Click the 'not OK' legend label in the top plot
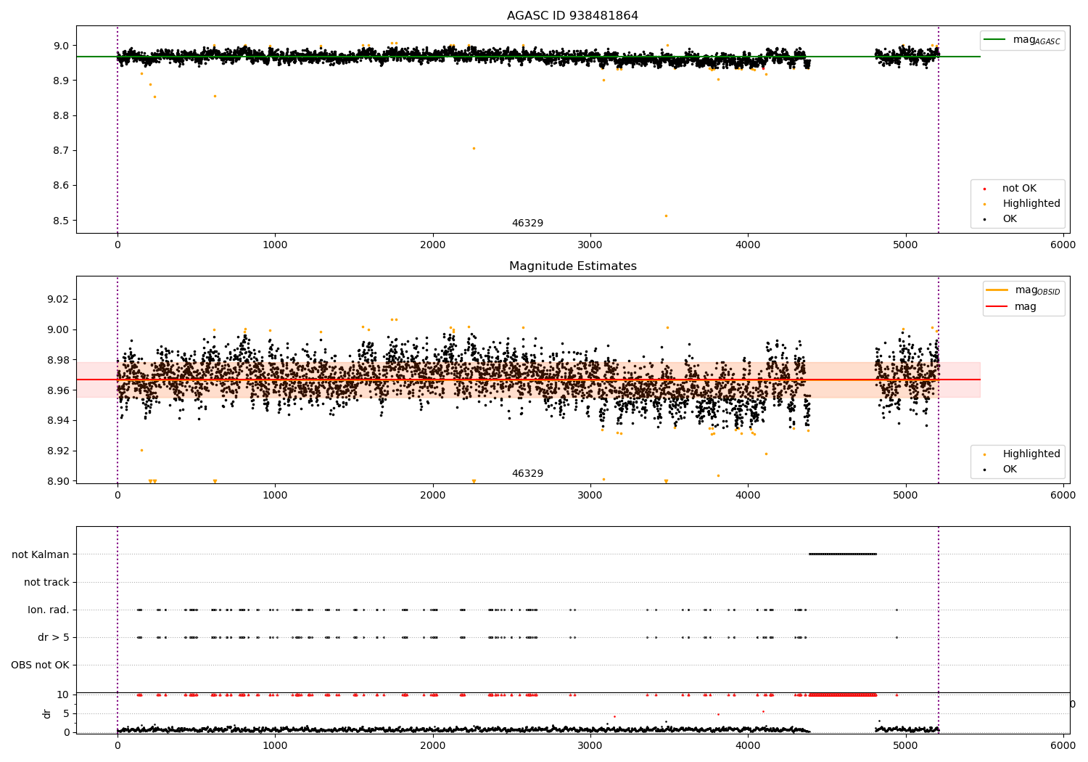 1019,189
